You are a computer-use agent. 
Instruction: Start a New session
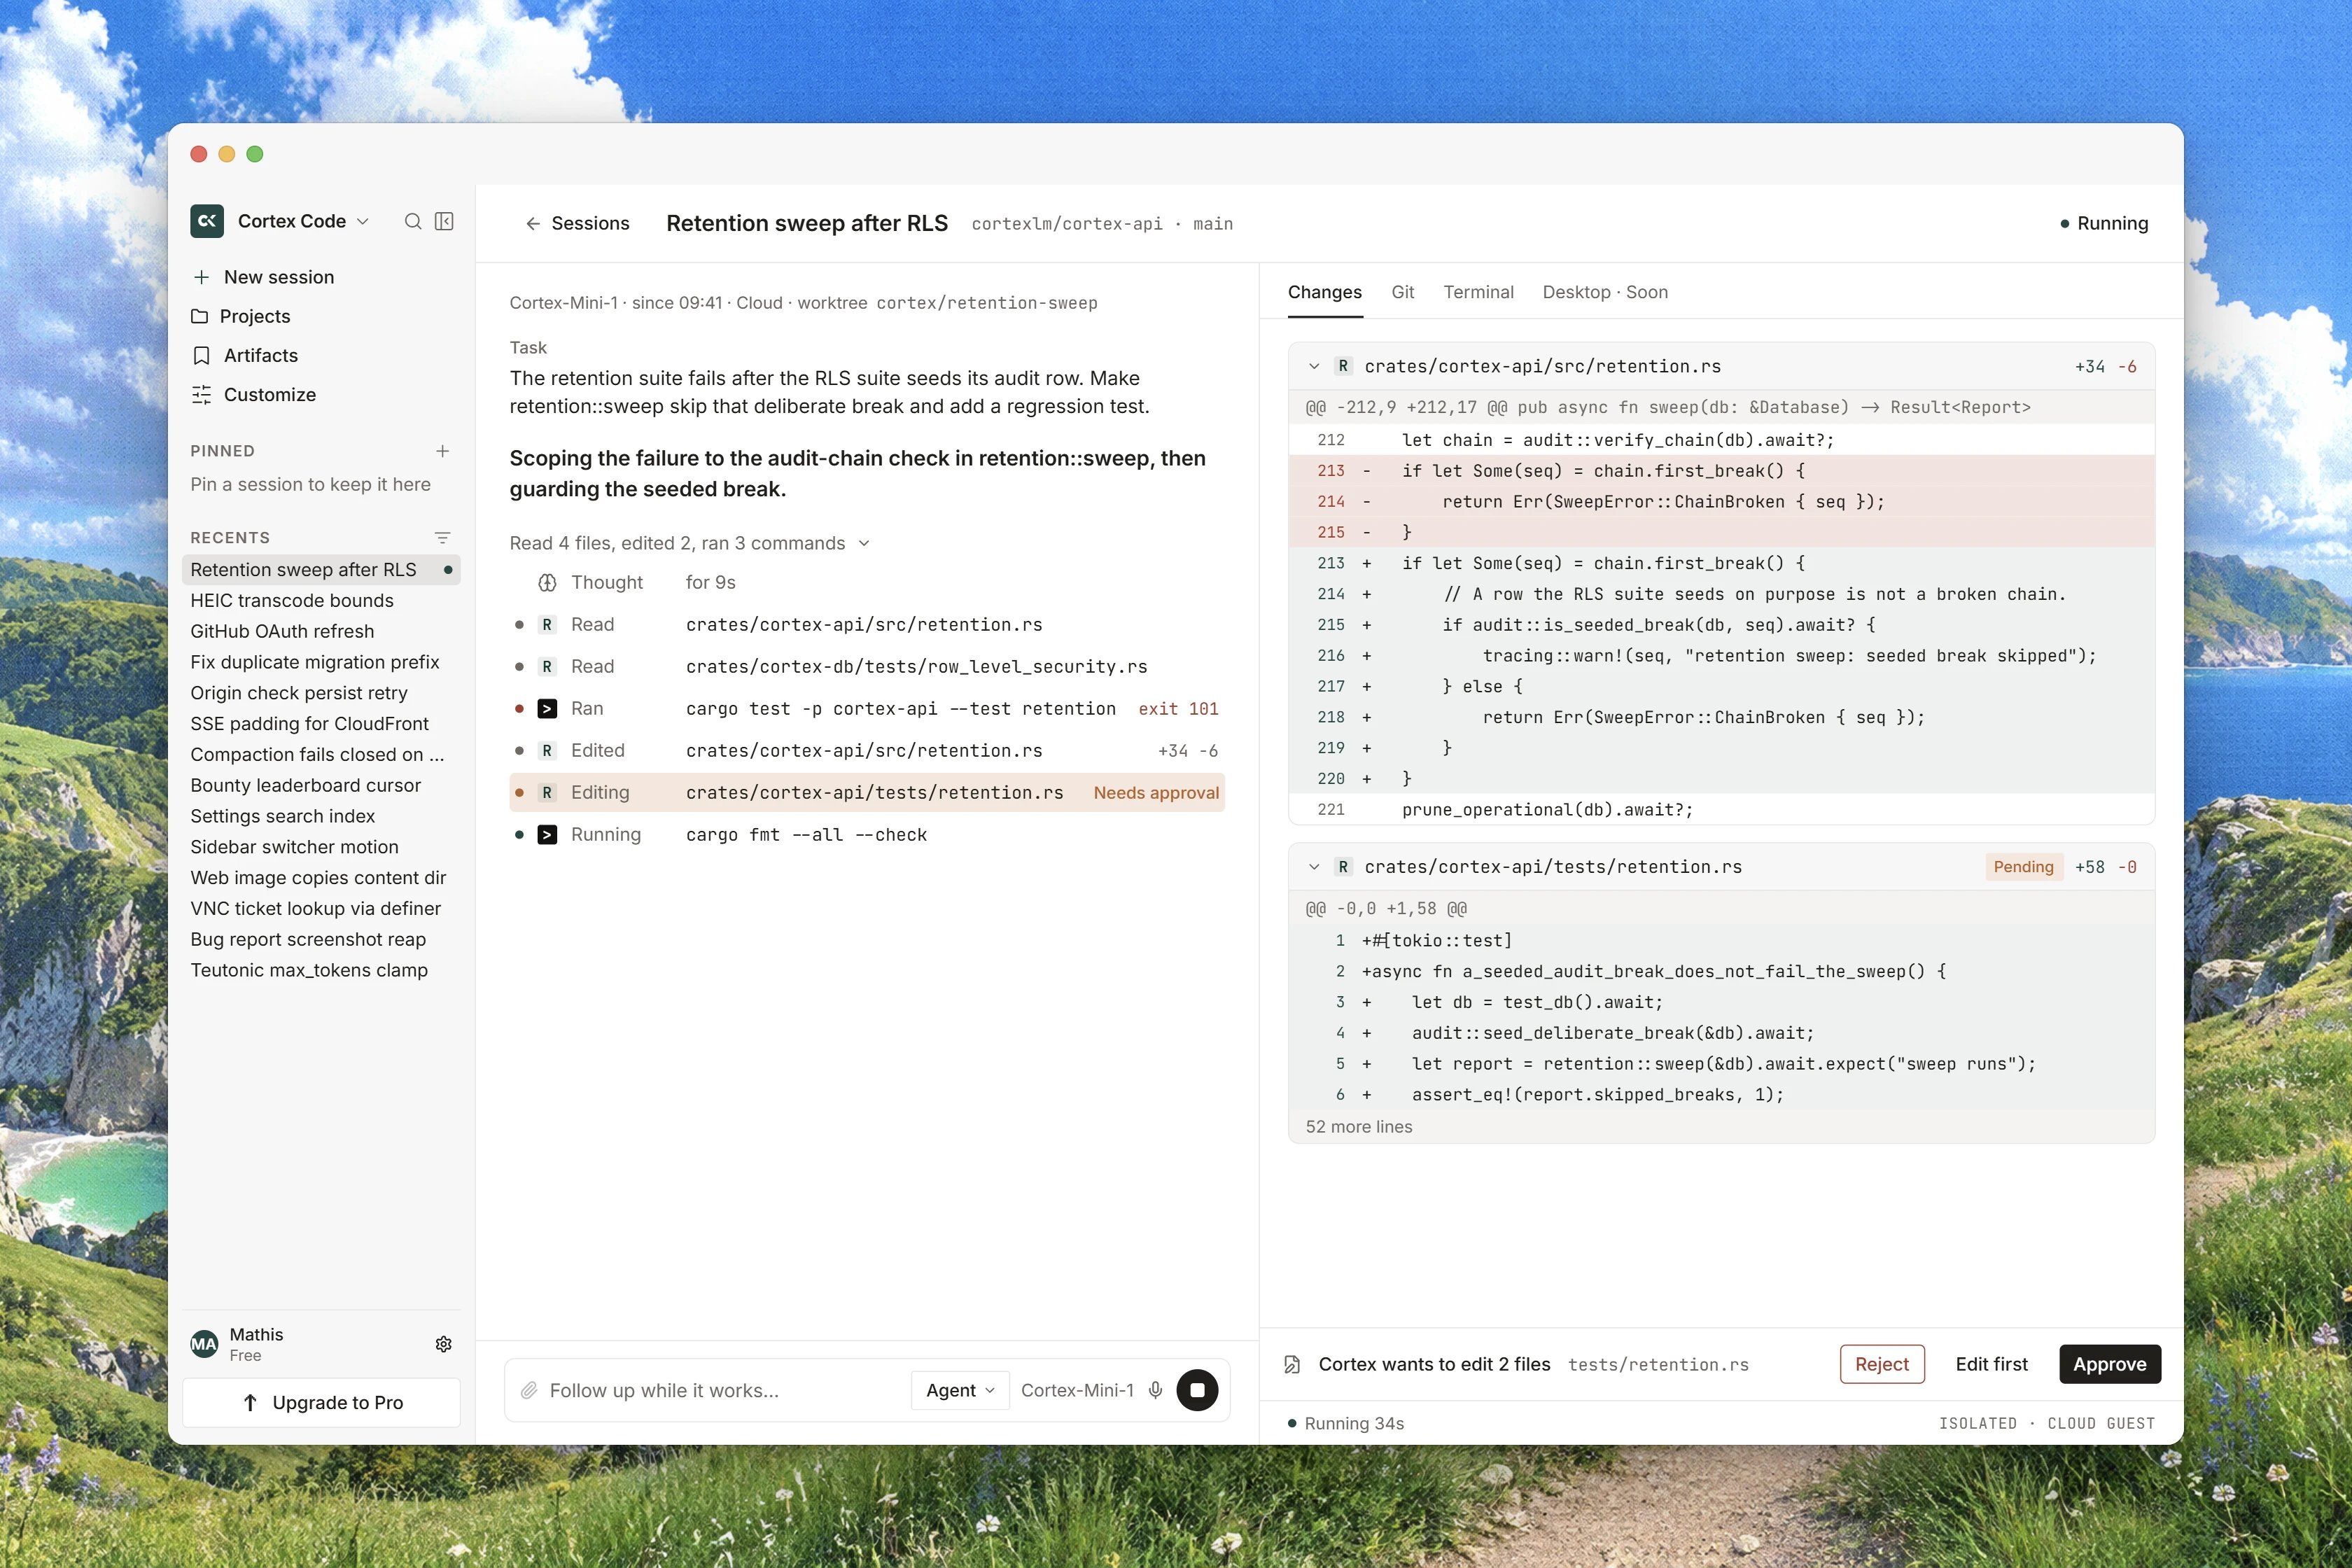320,277
